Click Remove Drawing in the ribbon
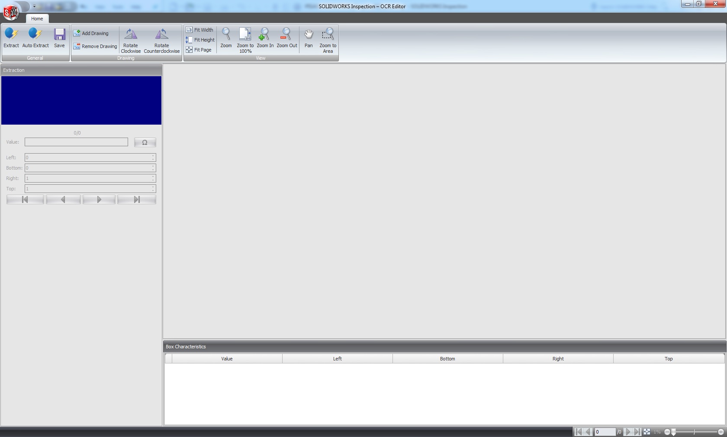 (x=95, y=46)
